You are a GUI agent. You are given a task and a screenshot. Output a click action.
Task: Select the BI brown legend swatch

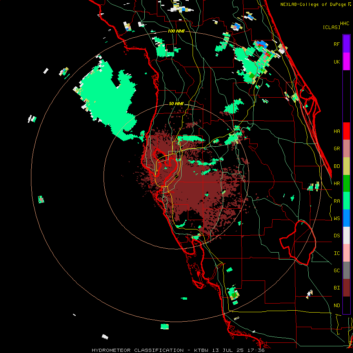tap(346, 288)
